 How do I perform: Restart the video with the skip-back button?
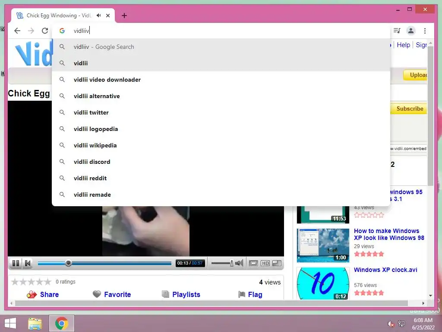[28, 263]
